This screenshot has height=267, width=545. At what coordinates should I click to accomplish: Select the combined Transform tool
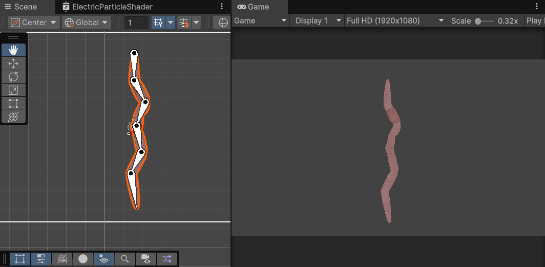13,116
